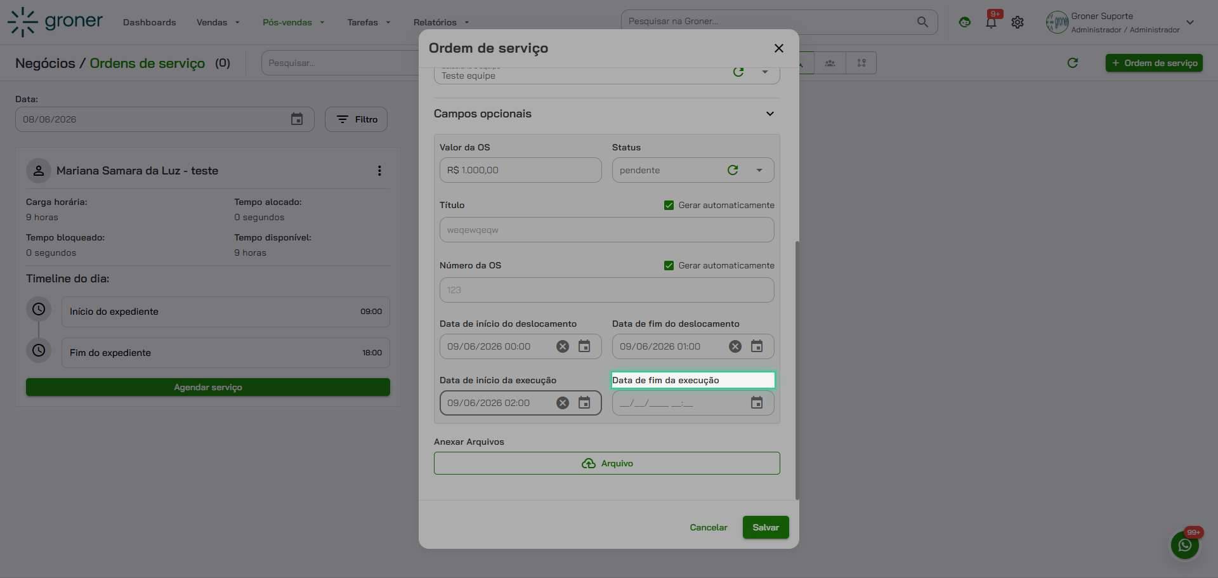The width and height of the screenshot is (1218, 578).
Task: Click the clock icon beside Fim do expediente
Action: [x=39, y=350]
